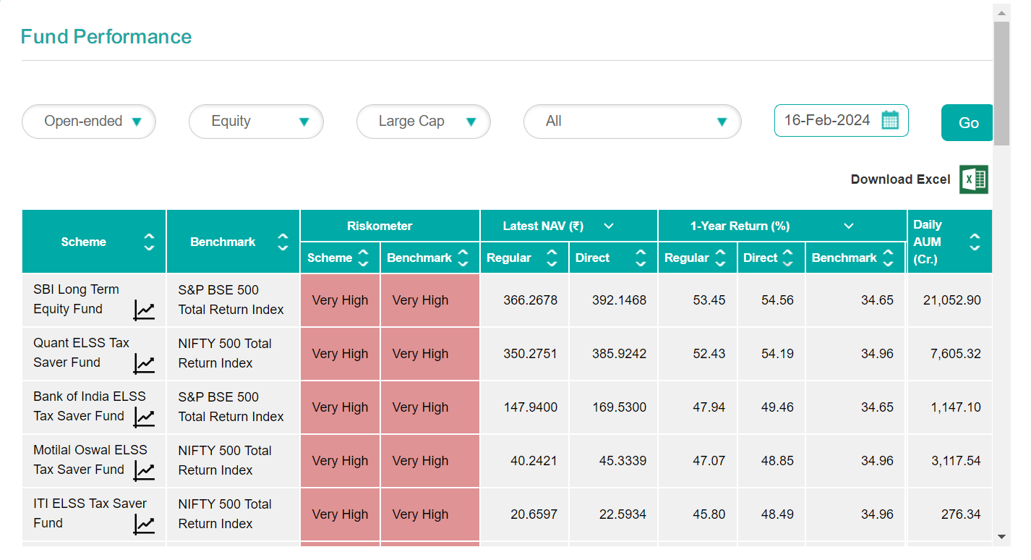Click return value 54.19
The image size is (1031, 560).
777,354
